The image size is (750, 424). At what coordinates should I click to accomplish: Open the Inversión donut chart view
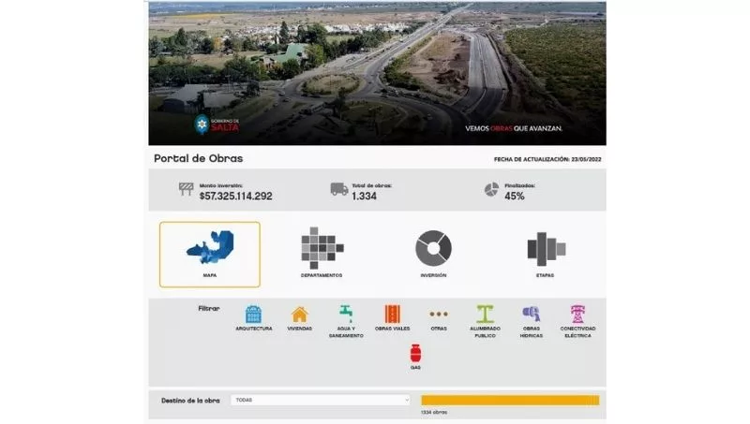pyautogui.click(x=433, y=248)
